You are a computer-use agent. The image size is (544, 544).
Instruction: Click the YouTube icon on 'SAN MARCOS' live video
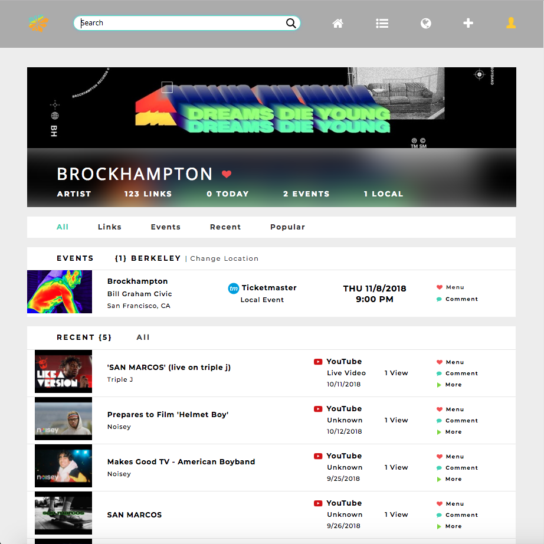coord(318,362)
